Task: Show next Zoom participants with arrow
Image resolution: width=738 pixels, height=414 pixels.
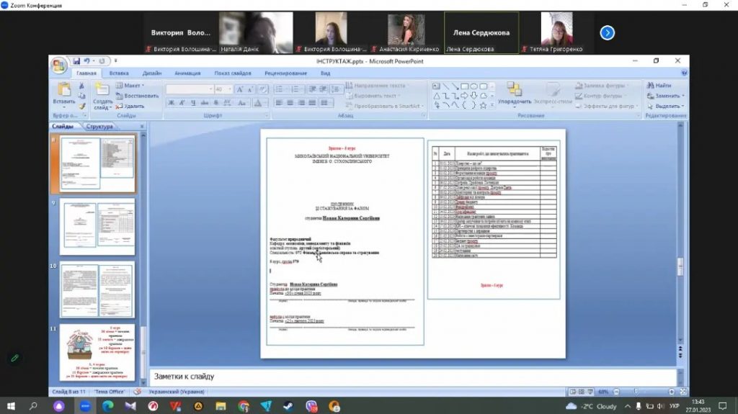Action: click(x=607, y=32)
